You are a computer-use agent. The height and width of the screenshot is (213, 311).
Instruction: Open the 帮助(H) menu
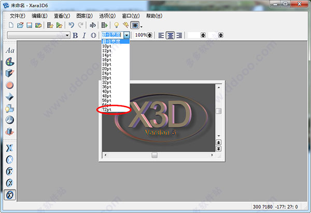tap(154, 16)
